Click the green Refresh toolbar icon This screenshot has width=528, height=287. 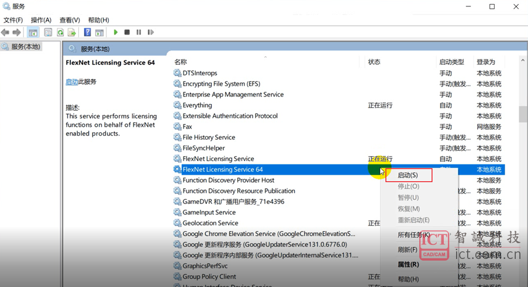tap(60, 32)
